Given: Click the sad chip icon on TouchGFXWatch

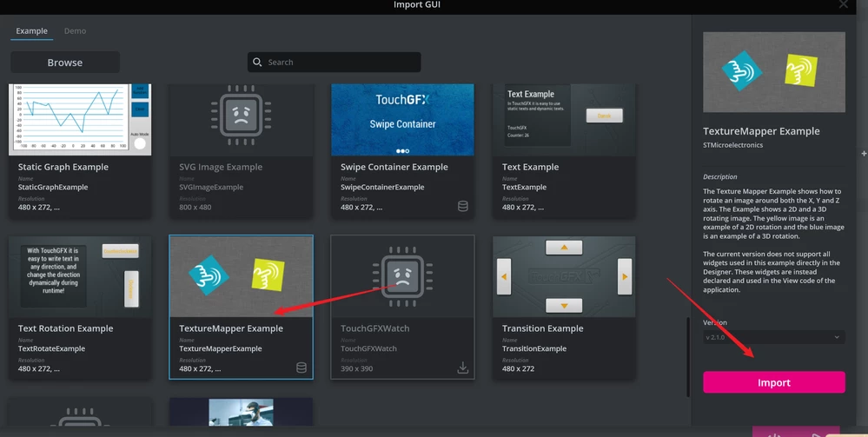Looking at the screenshot, I should tap(401, 276).
